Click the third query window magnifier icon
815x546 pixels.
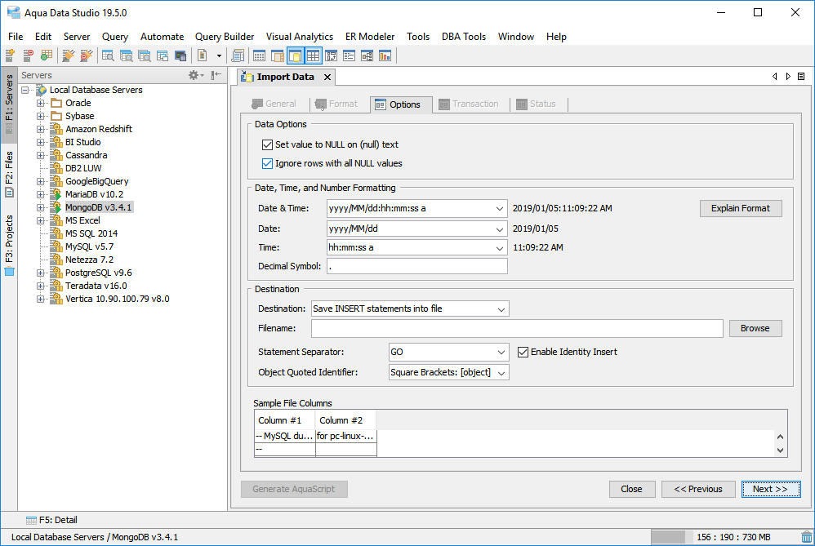coord(145,55)
